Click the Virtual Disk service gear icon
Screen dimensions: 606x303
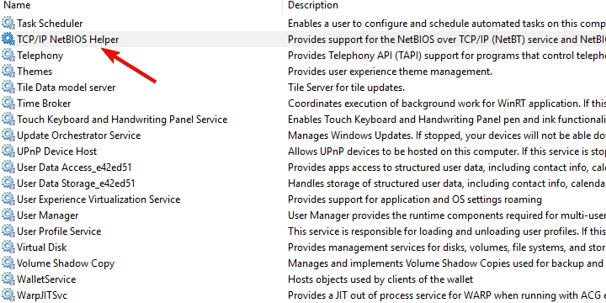point(8,247)
